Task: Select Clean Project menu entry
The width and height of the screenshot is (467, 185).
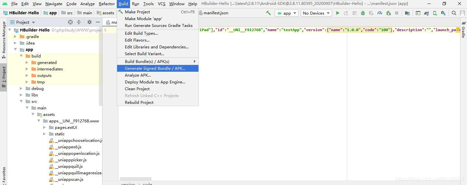Action: (x=158, y=89)
